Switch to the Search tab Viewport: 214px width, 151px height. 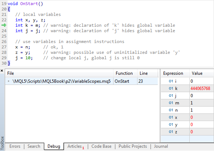34,146
